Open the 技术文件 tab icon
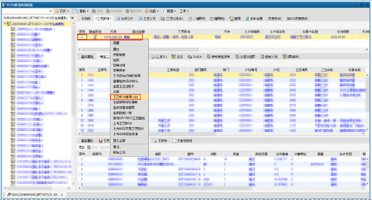This screenshot has height=200, width=372. coord(118,19)
